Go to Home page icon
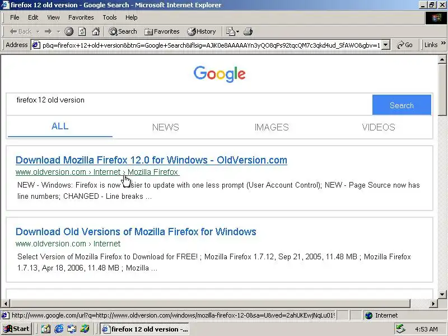 [96, 31]
